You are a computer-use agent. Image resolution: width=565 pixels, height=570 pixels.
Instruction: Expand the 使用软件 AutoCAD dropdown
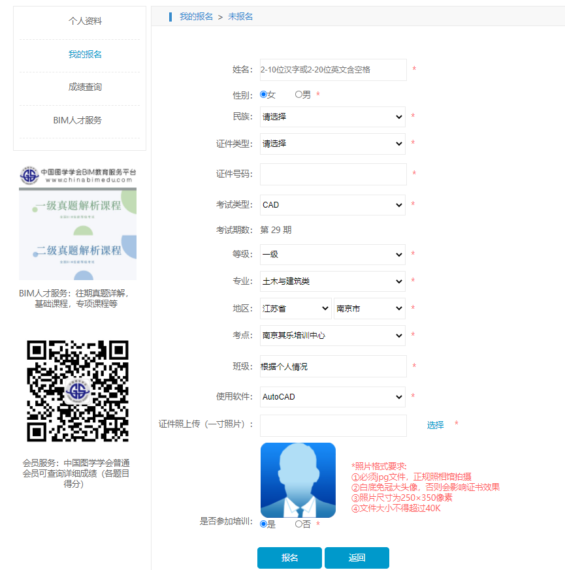pyautogui.click(x=332, y=397)
